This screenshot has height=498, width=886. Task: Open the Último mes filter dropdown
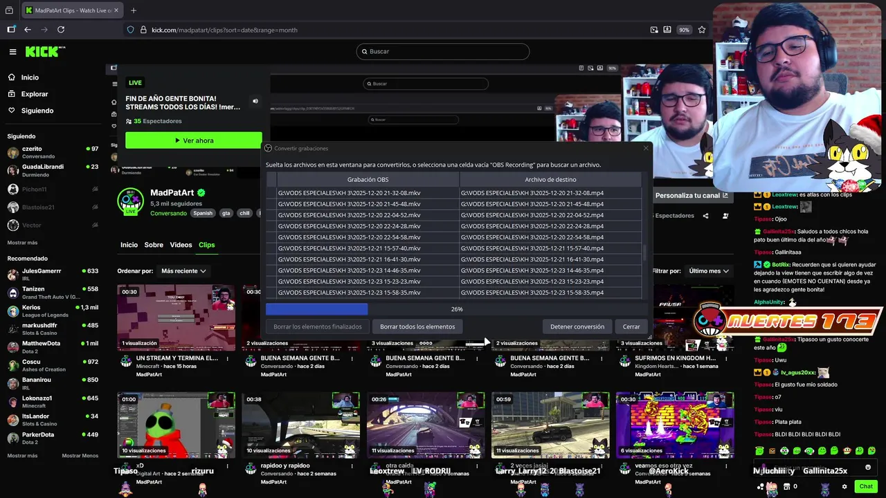click(708, 271)
